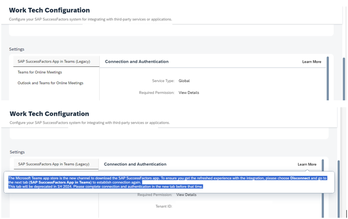The image size is (348, 219).
Task: Click Learn More in the upper screenshot
Action: [x=312, y=62]
